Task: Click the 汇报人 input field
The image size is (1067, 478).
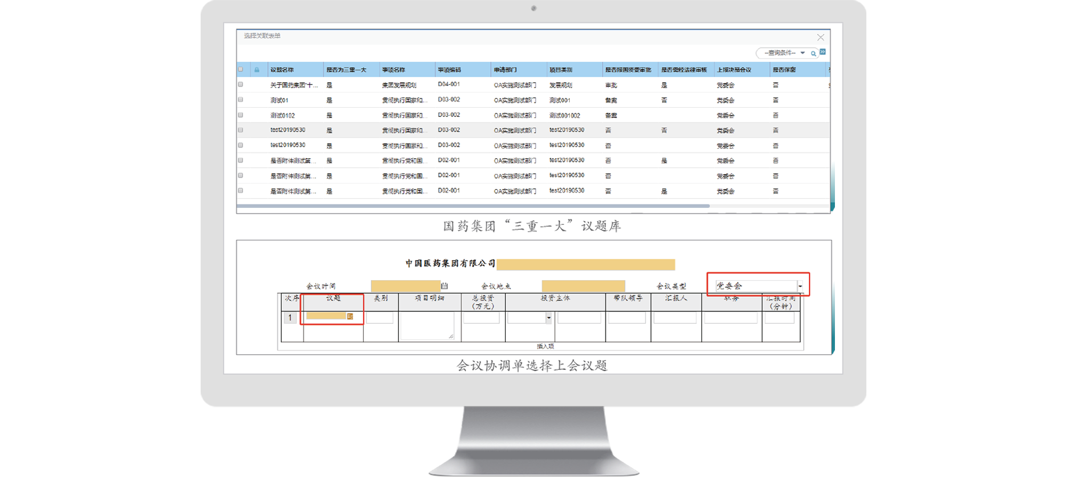Action: point(675,318)
